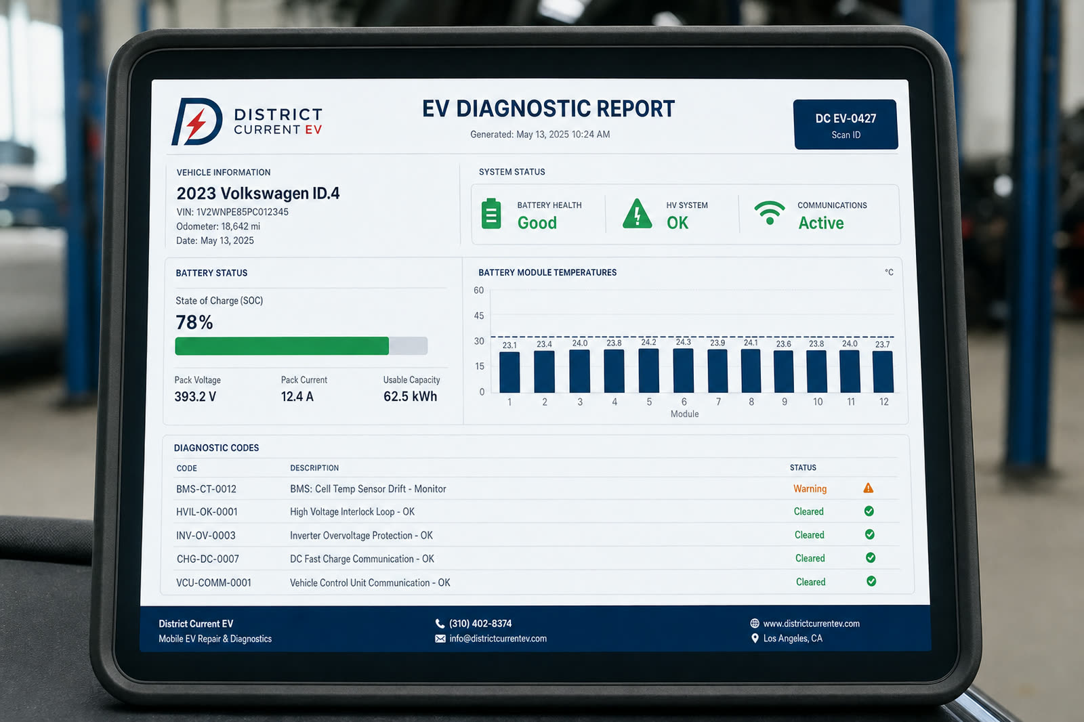
Task: Click the 2023 Volkswagen ID.4 title
Action: point(258,194)
